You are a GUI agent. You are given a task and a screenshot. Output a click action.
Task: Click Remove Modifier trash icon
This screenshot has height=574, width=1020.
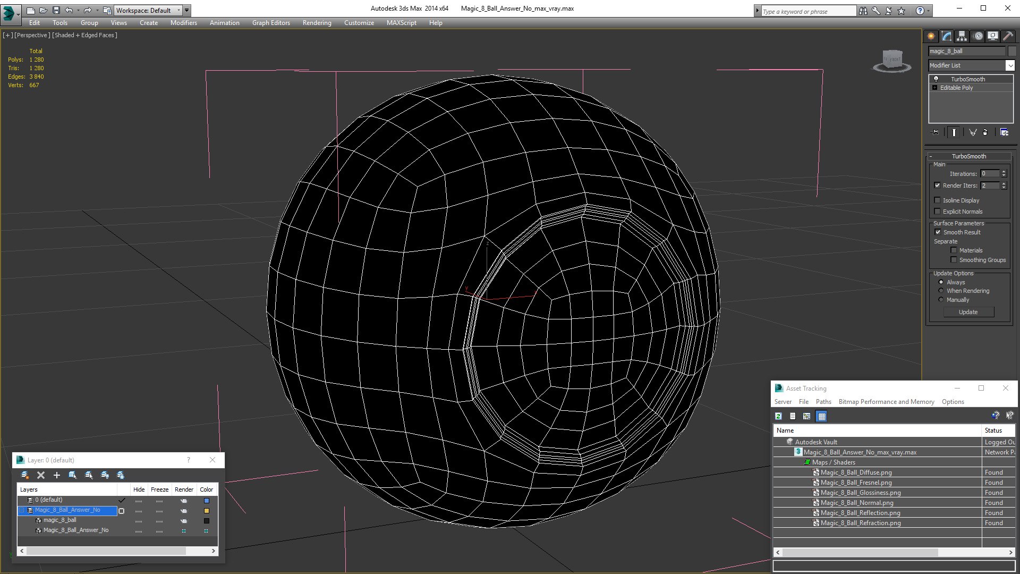pyautogui.click(x=985, y=132)
